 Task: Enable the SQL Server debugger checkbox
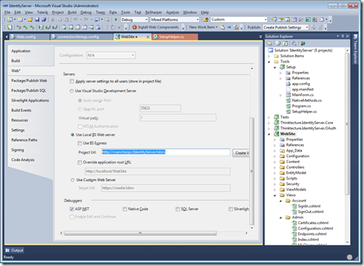pos(178,209)
